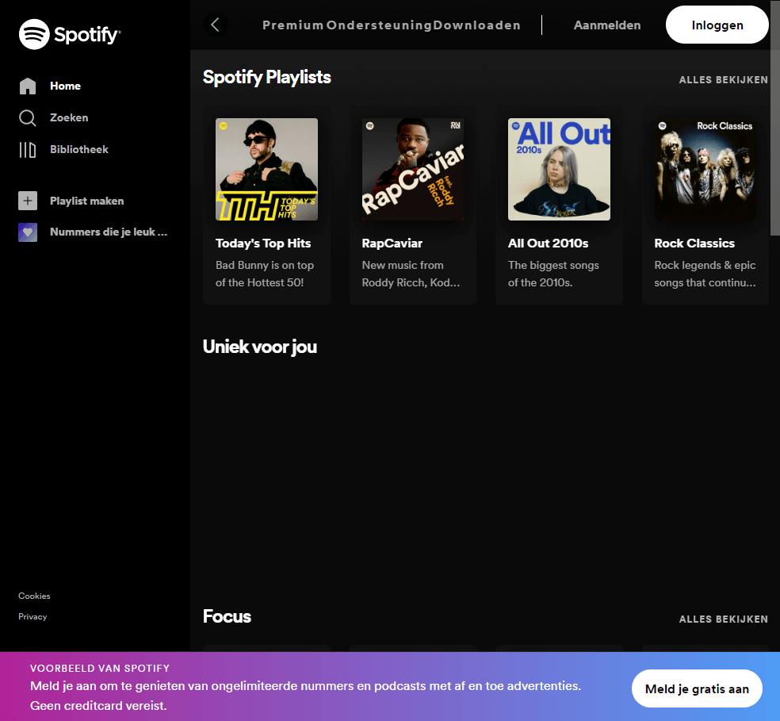Open Bibliotheek in sidebar
The width and height of the screenshot is (780, 721).
point(79,149)
